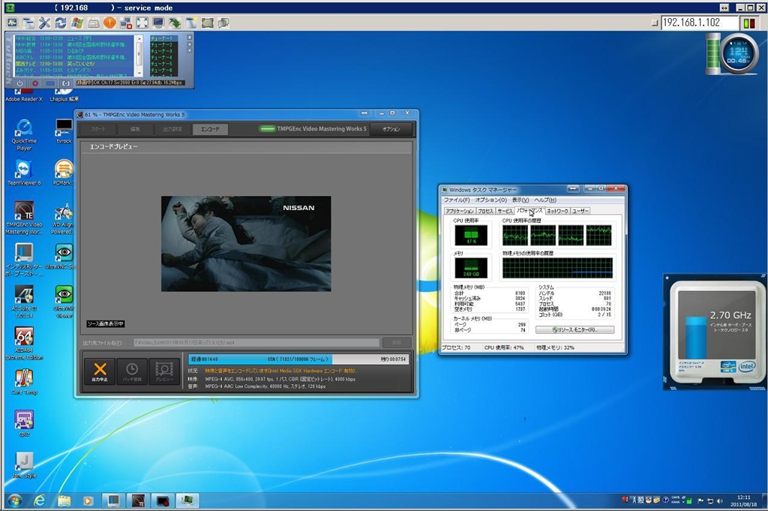Click the orange alert icon in VNC toolbar

click(109, 23)
